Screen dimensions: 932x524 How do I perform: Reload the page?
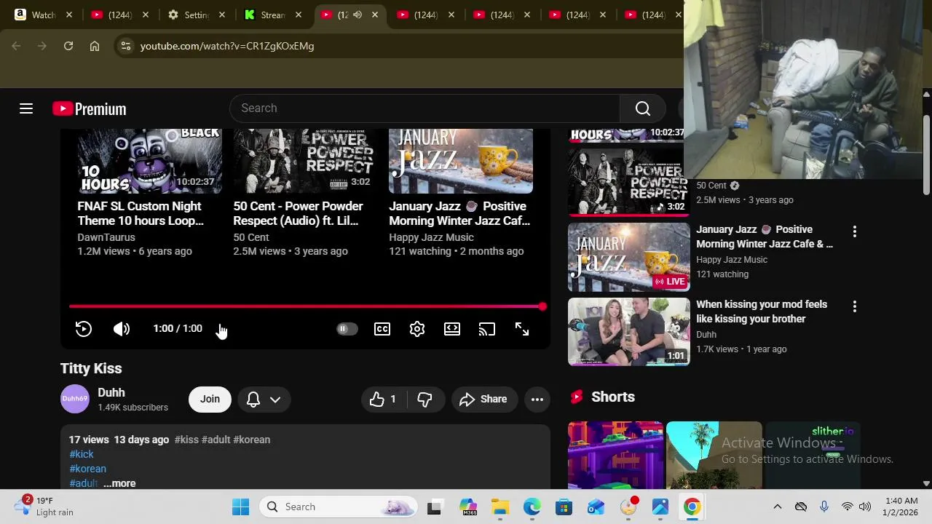point(68,46)
